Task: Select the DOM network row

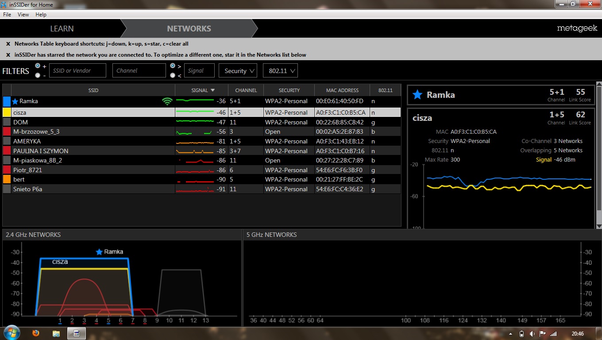Action: coord(202,122)
